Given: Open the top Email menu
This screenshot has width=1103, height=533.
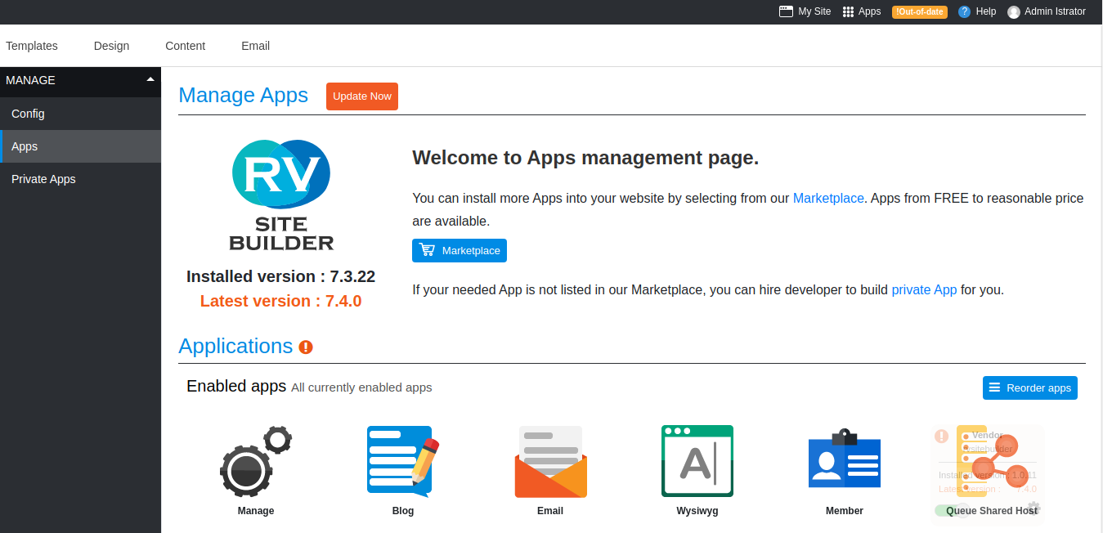Looking at the screenshot, I should 255,46.
